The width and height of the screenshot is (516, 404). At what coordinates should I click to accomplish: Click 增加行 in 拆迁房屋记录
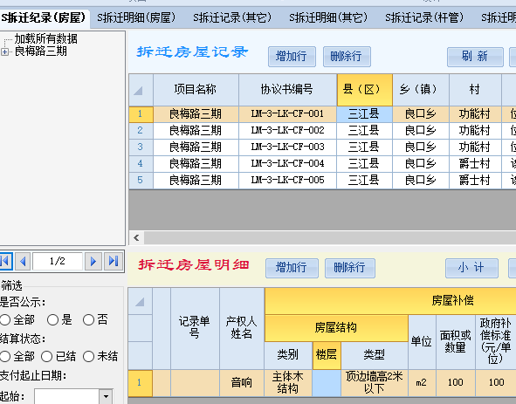(x=292, y=57)
